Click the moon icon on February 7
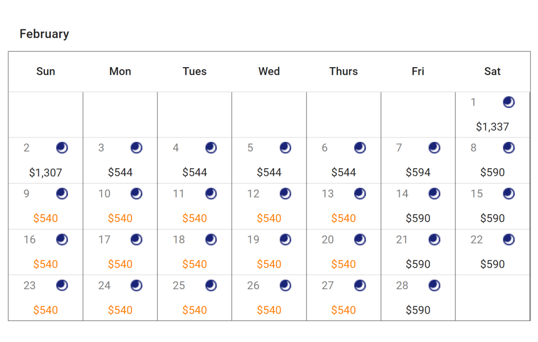 pyautogui.click(x=434, y=148)
